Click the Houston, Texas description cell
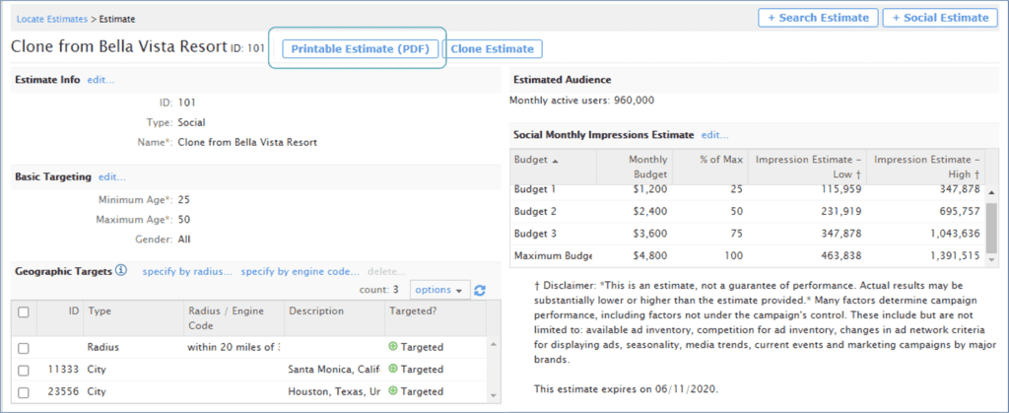Screen dimensions: 1009x413 tap(334, 391)
